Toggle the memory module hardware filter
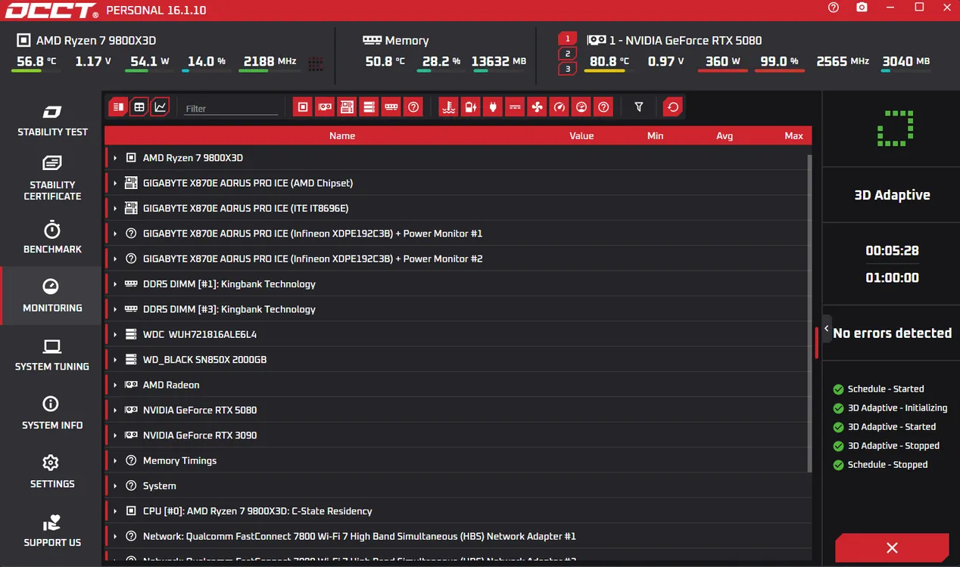This screenshot has width=960, height=567. pyautogui.click(x=391, y=107)
